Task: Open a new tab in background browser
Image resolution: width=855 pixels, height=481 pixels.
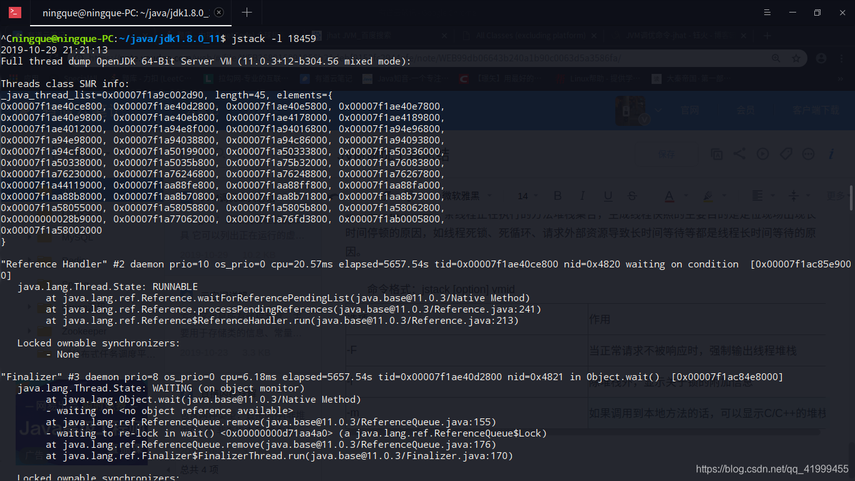Action: pos(768,36)
